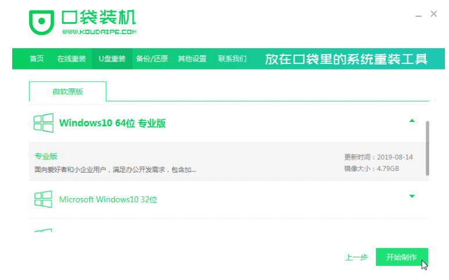This screenshot has height=280, width=449.
Task: Select the U盘重装 menu item
Action: tap(112, 59)
